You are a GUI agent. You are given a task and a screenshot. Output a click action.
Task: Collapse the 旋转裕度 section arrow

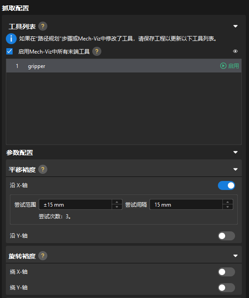click(x=235, y=256)
